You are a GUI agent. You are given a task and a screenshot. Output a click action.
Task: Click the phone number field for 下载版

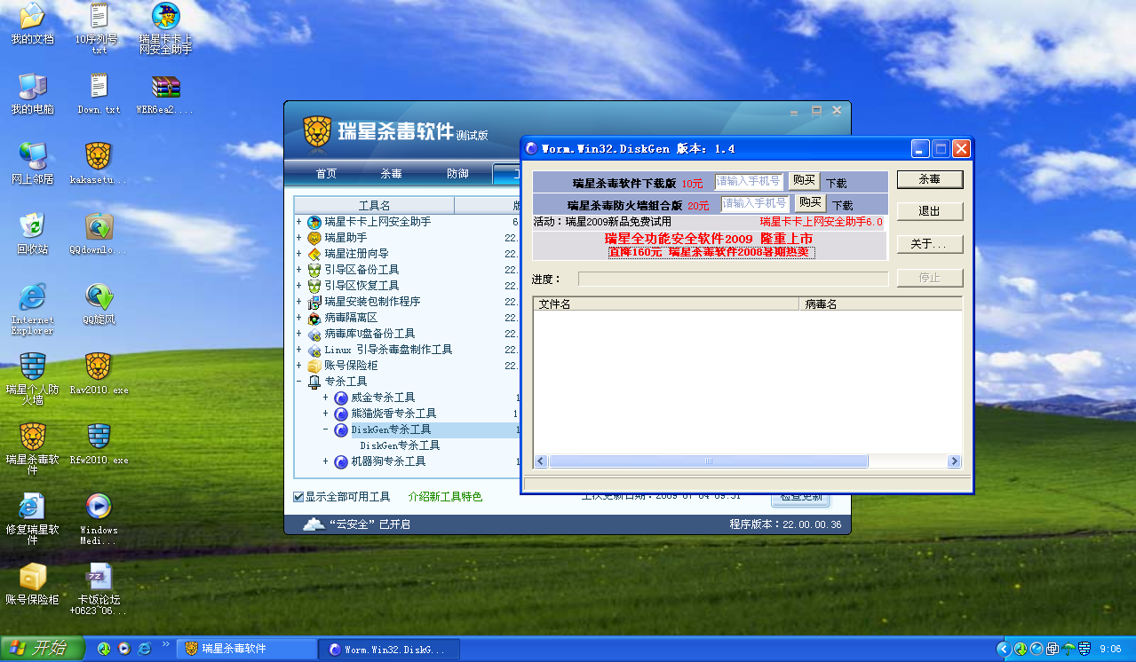751,181
